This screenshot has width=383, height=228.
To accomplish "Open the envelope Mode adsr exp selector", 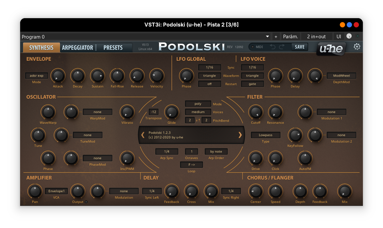I will [x=37, y=76].
